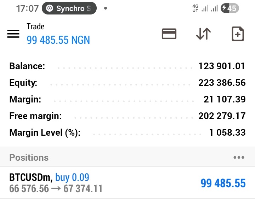Tap the 4G data indicator
The height and width of the screenshot is (224, 255).
click(195, 8)
